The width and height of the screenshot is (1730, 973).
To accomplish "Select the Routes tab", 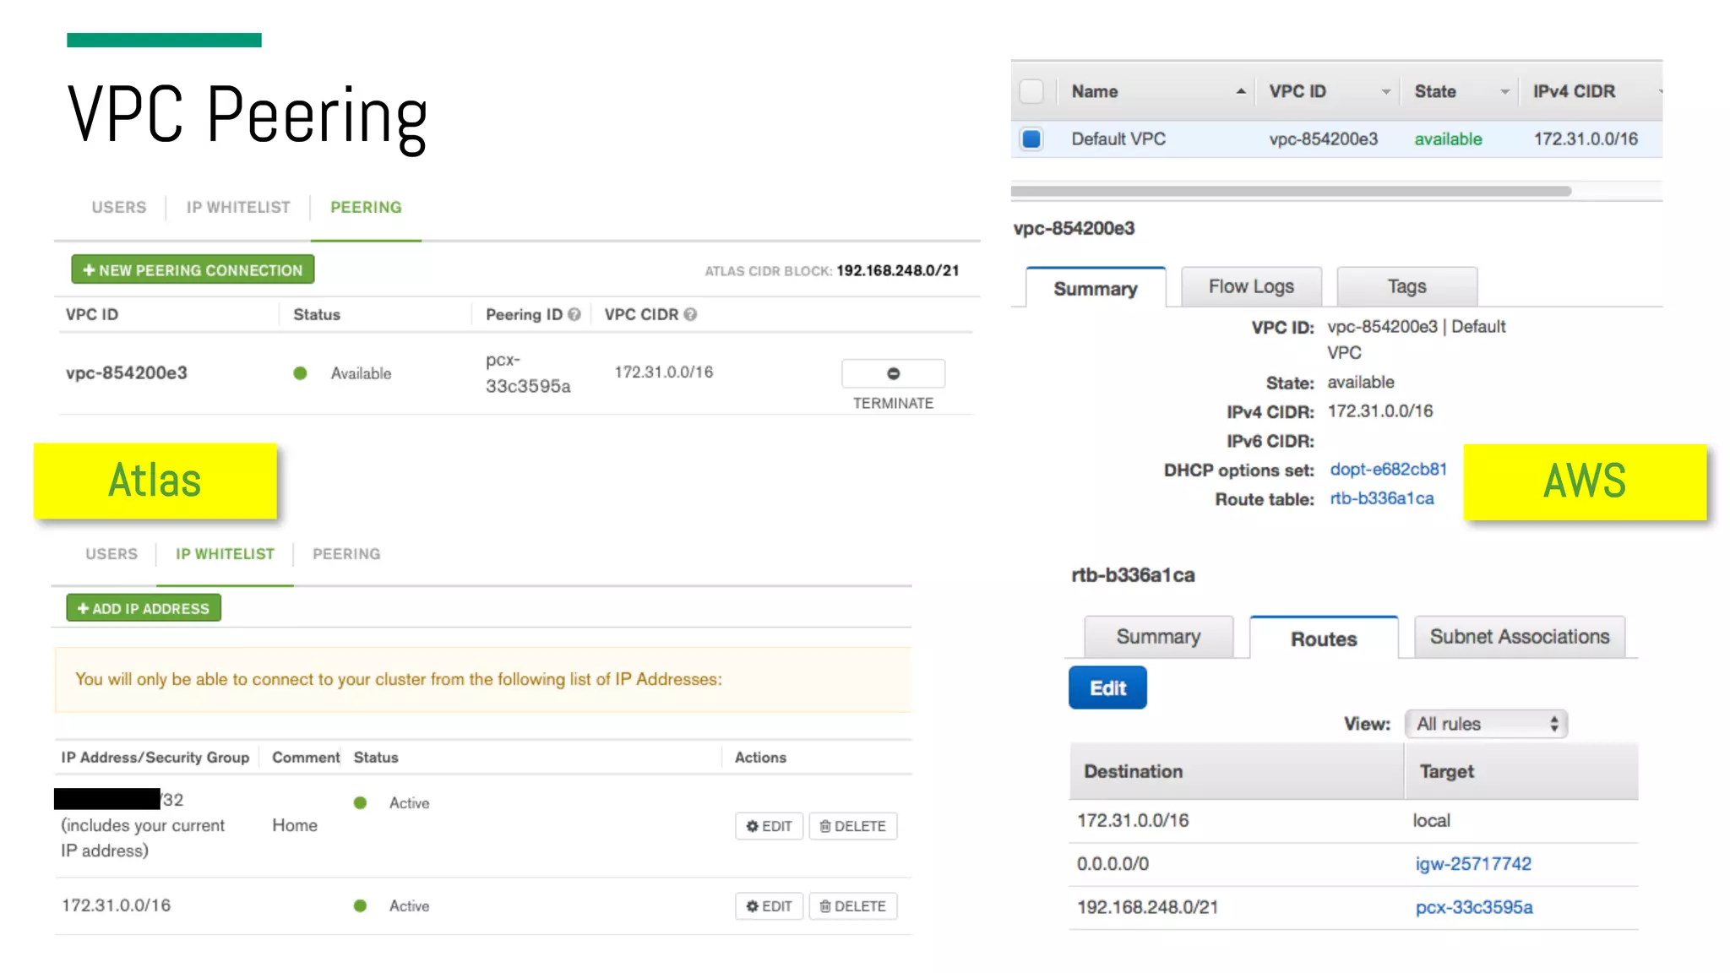I will click(1324, 639).
